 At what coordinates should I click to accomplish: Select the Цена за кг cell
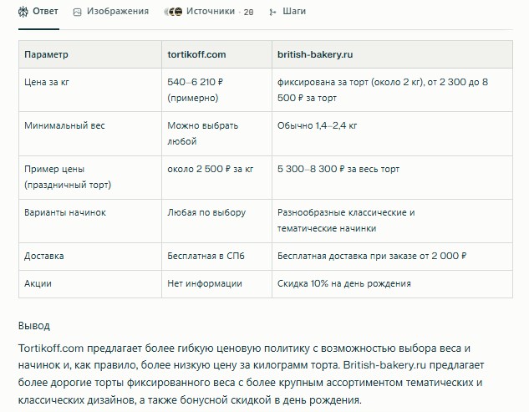pyautogui.click(x=90, y=90)
